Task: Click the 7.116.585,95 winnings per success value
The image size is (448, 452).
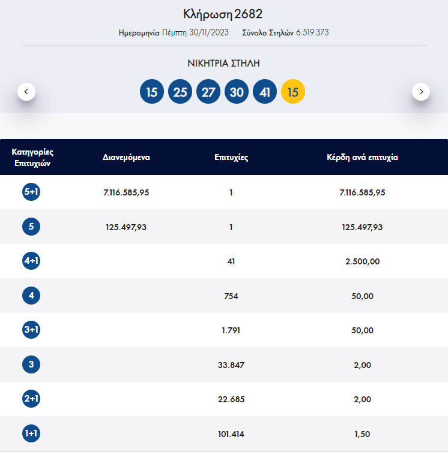Action: click(362, 192)
